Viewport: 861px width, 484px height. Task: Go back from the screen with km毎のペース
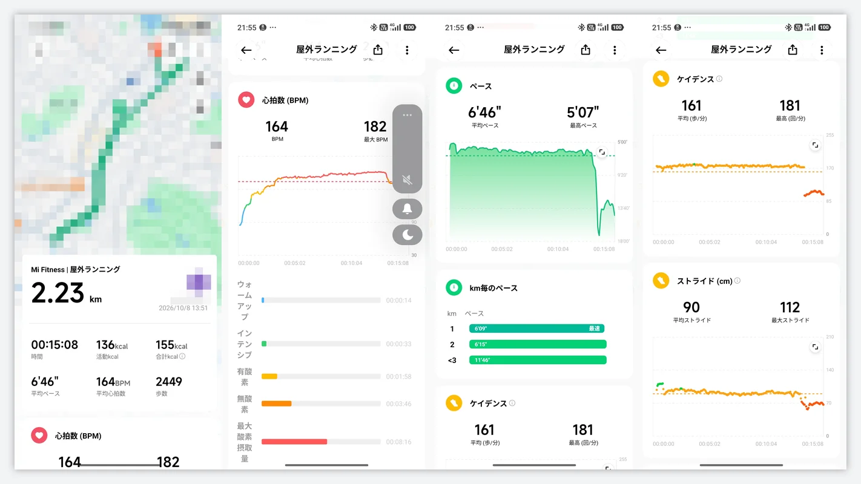[454, 50]
